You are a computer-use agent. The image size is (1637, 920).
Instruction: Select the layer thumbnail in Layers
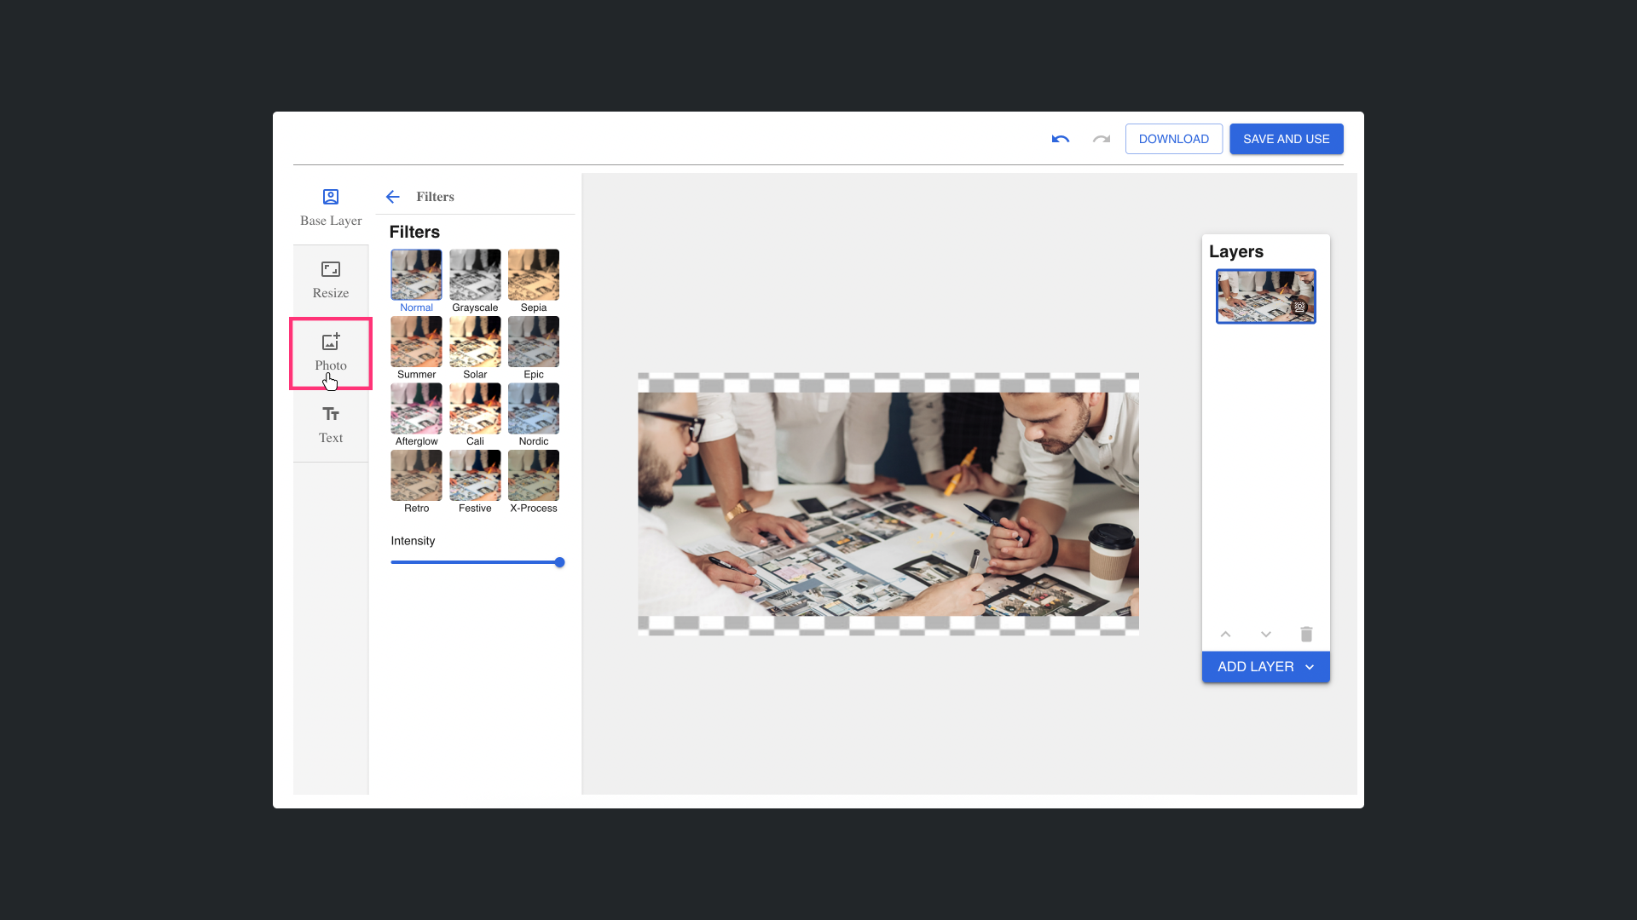(x=1265, y=296)
